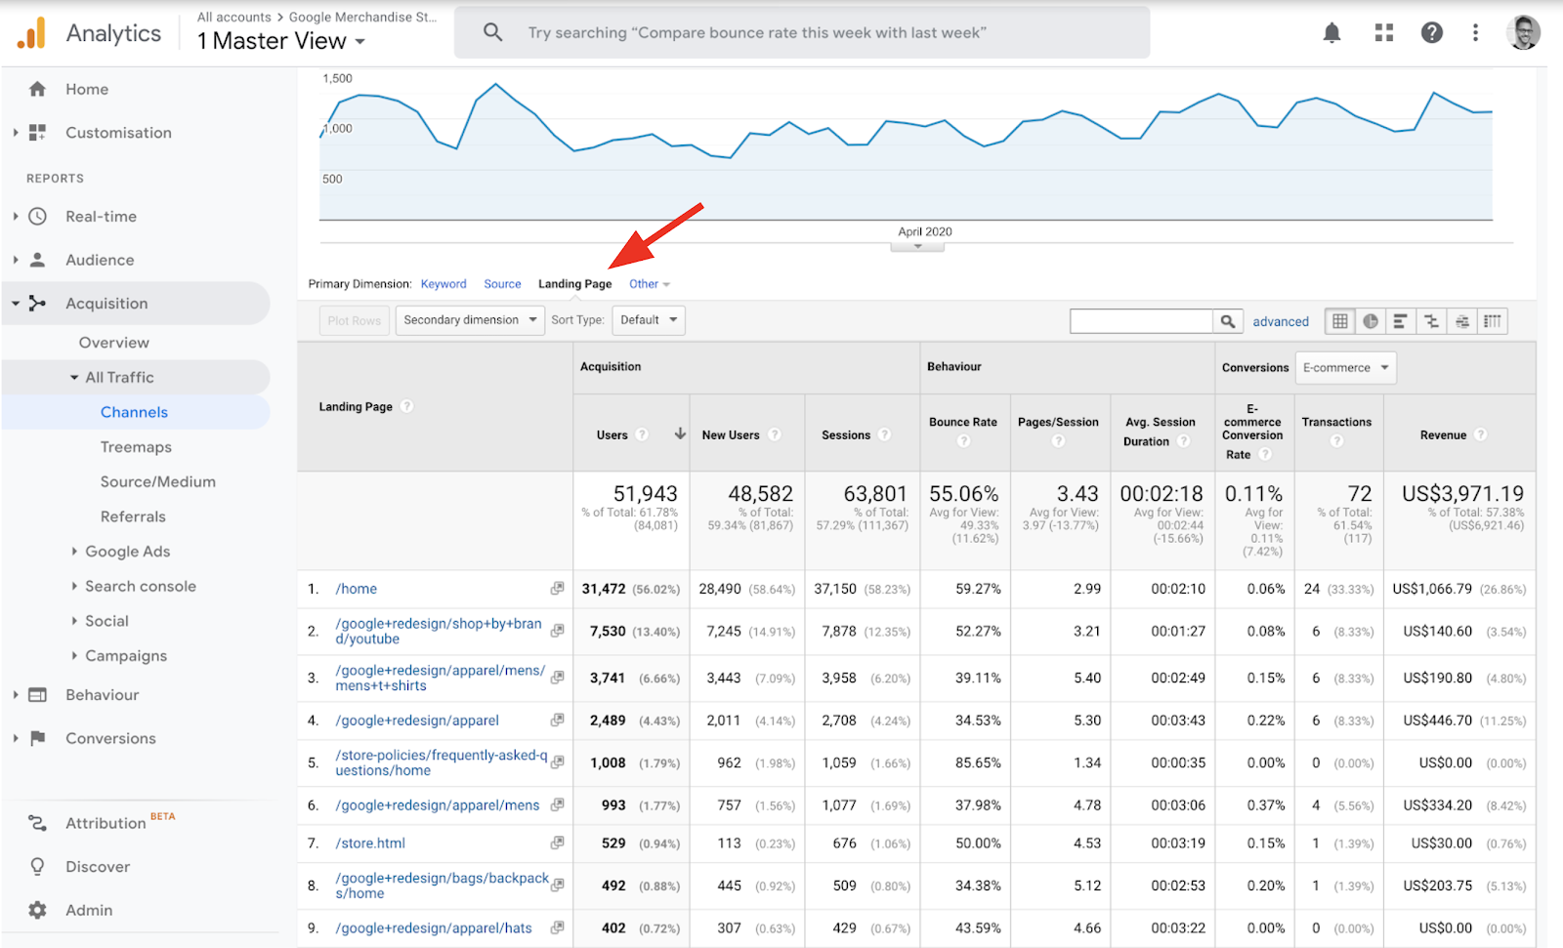Select Channels in the sidebar
1563x948 pixels.
tap(136, 412)
